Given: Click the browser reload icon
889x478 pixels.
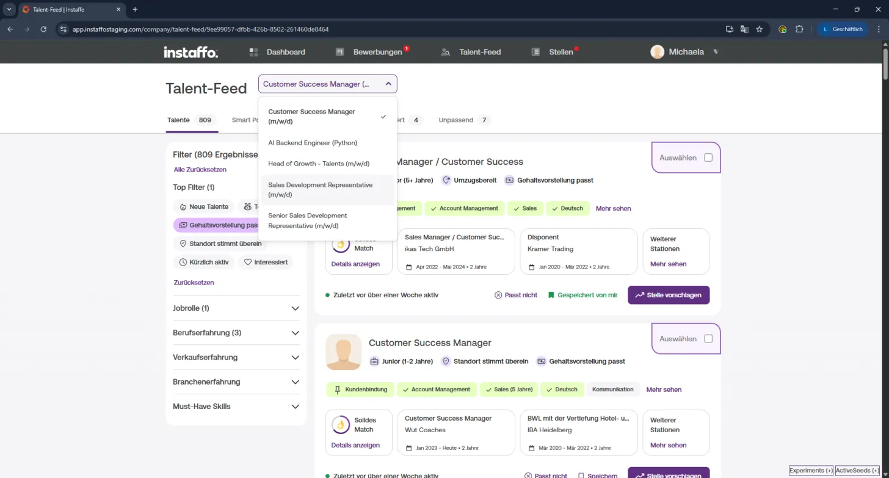Looking at the screenshot, I should click(x=43, y=29).
